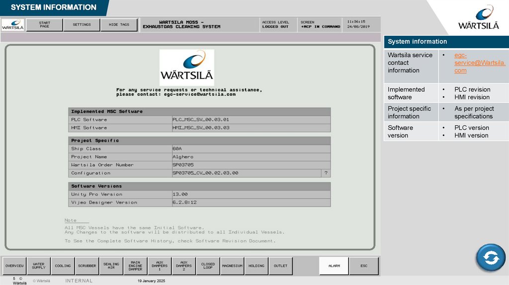Click the Note heading text
Image resolution: width=509 pixels, height=285 pixels.
[x=71, y=220]
